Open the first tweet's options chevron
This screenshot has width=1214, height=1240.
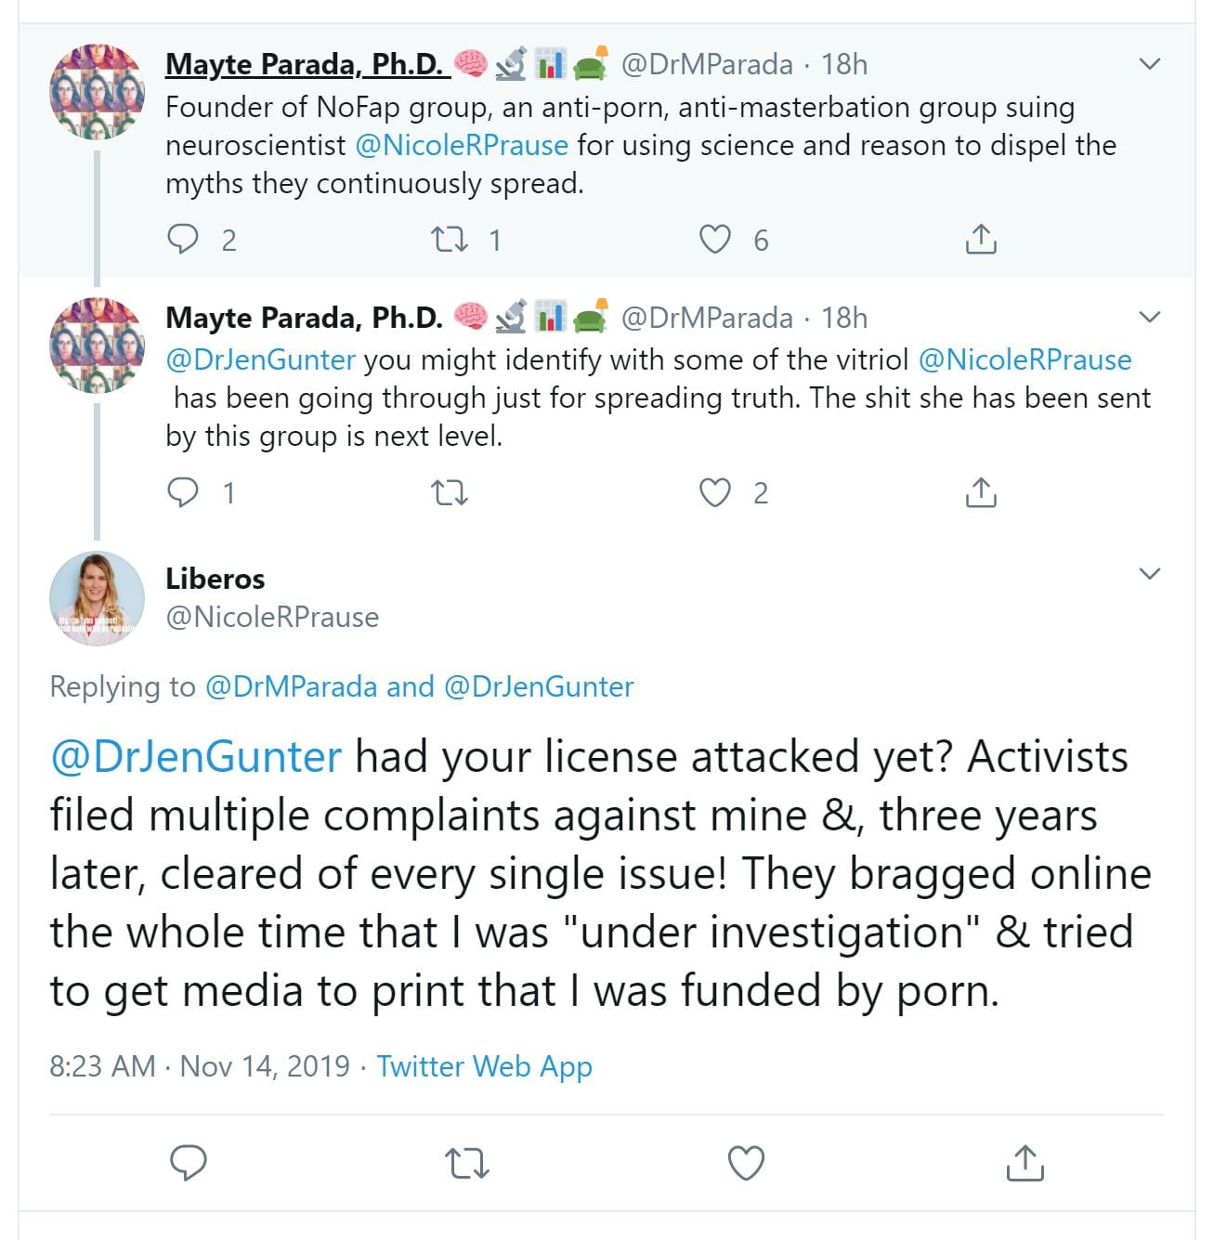1150,64
